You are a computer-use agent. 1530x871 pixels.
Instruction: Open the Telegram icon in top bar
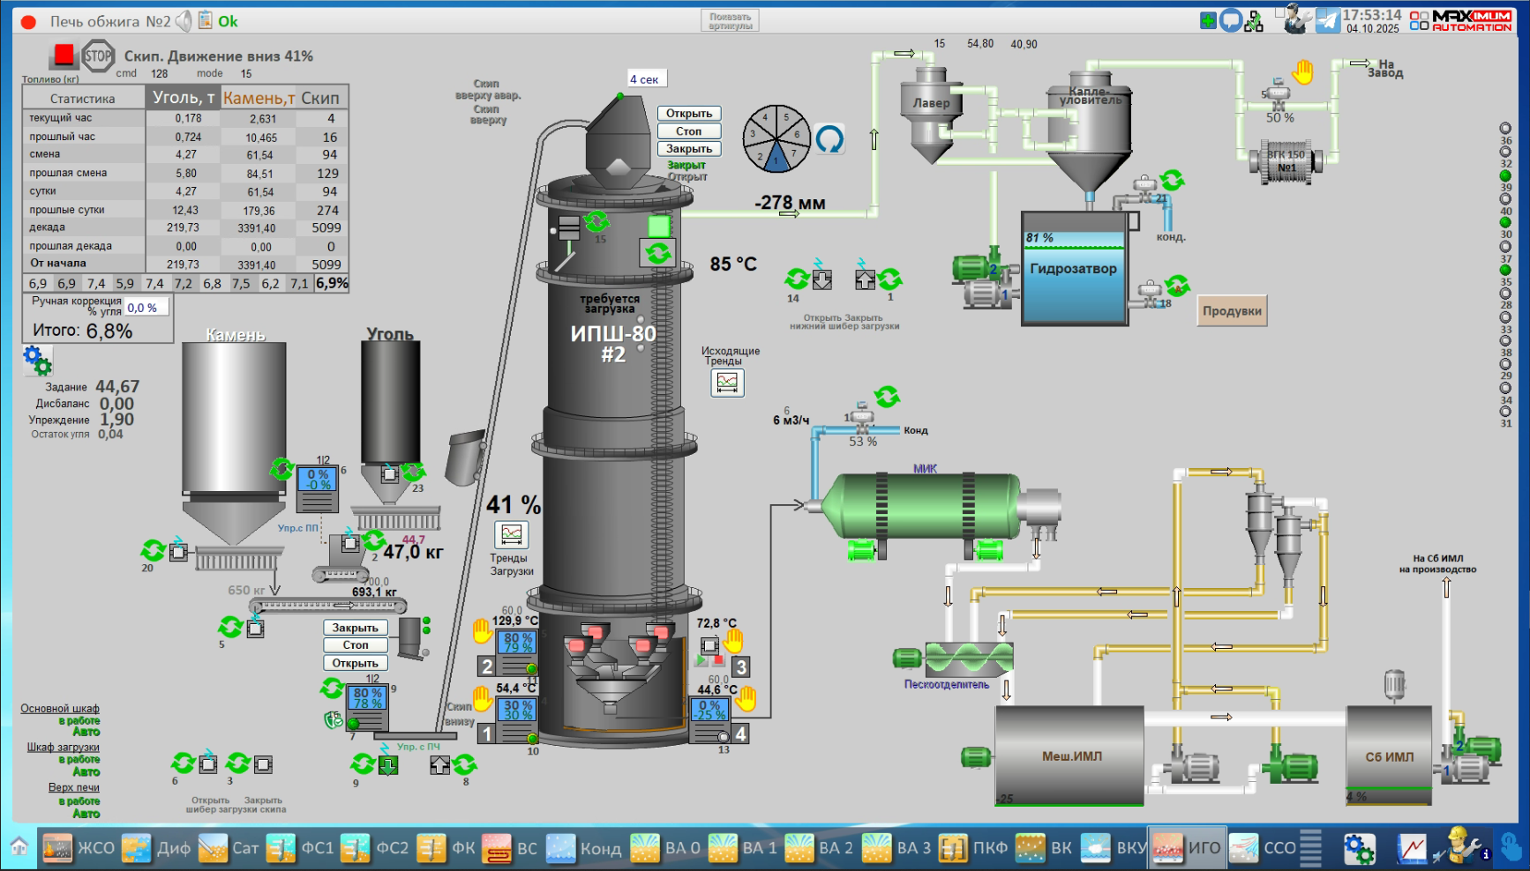(x=1327, y=21)
